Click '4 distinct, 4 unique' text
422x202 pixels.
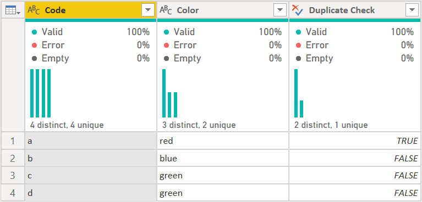pyautogui.click(x=67, y=125)
